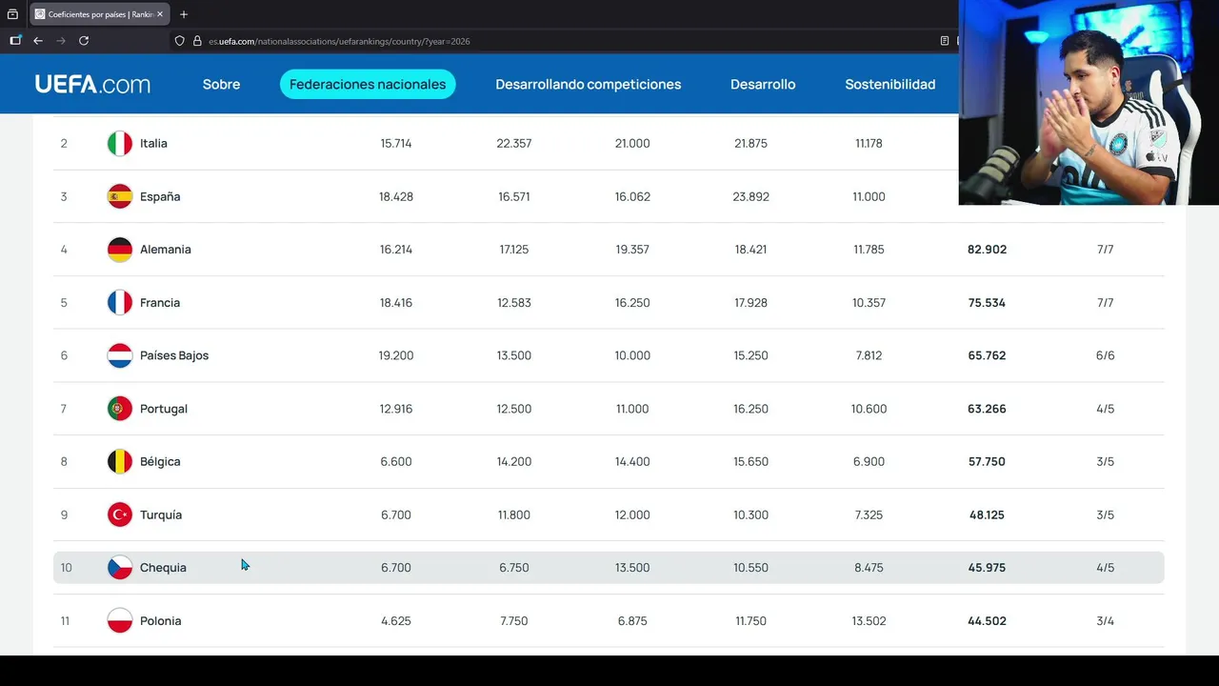
Task: Click Turquía total value 48.125
Action: tap(987, 514)
